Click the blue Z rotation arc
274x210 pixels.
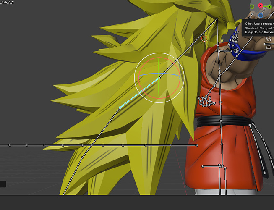tap(159, 74)
